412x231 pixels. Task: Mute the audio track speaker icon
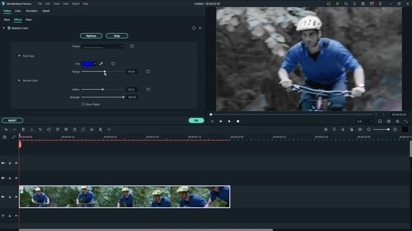point(16,216)
